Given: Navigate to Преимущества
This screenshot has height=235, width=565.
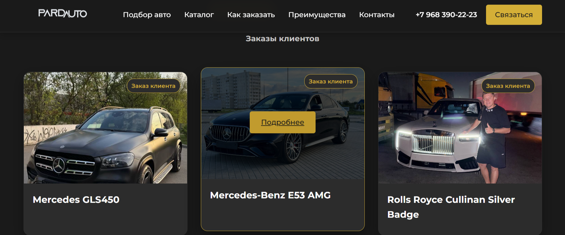Looking at the screenshot, I should click(317, 15).
